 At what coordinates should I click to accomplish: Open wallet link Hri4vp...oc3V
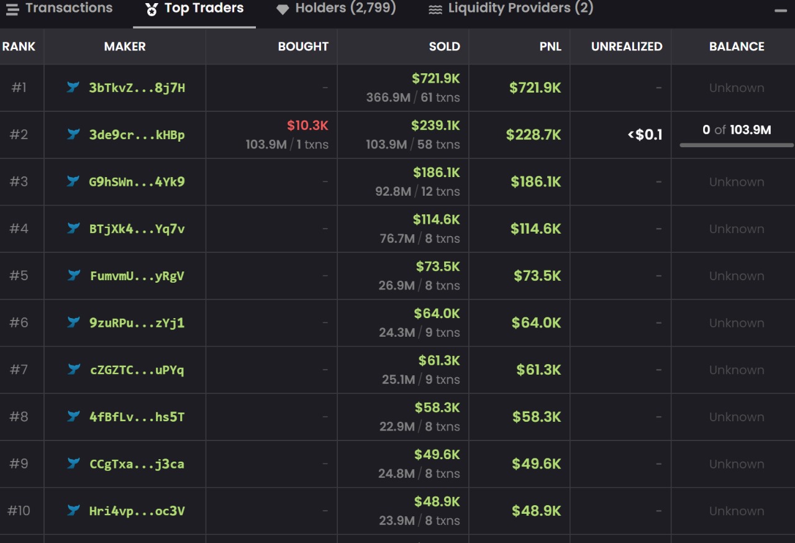point(137,511)
